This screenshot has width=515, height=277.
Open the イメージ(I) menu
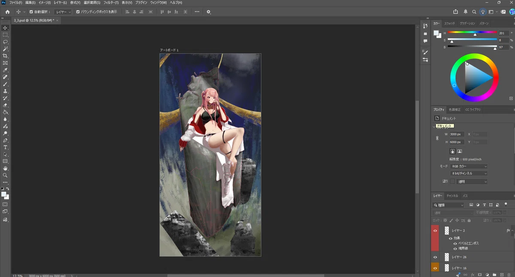pyautogui.click(x=45, y=3)
